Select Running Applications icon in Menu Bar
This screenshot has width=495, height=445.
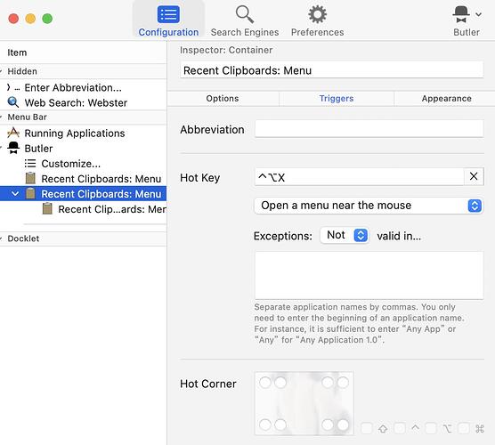[13, 133]
